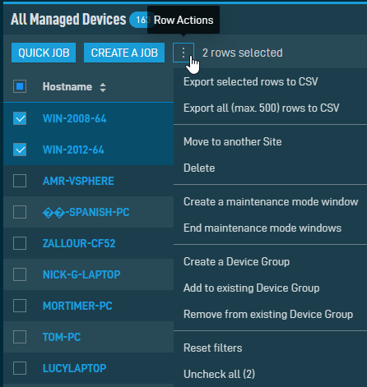367x387 pixels.
Task: Check the AMR-VSPHERE row checkbox
Action: pos(20,181)
